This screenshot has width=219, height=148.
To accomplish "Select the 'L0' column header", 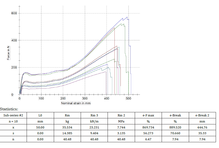I will (40, 115).
